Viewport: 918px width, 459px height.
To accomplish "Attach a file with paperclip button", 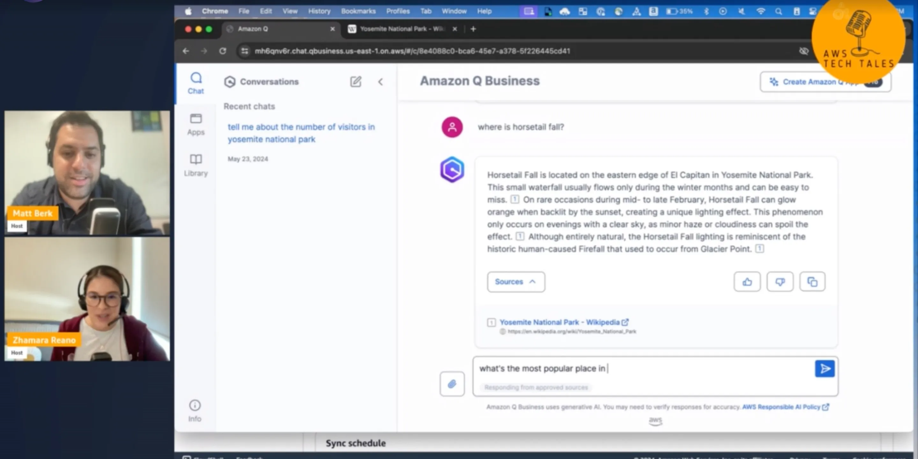I will pyautogui.click(x=452, y=384).
